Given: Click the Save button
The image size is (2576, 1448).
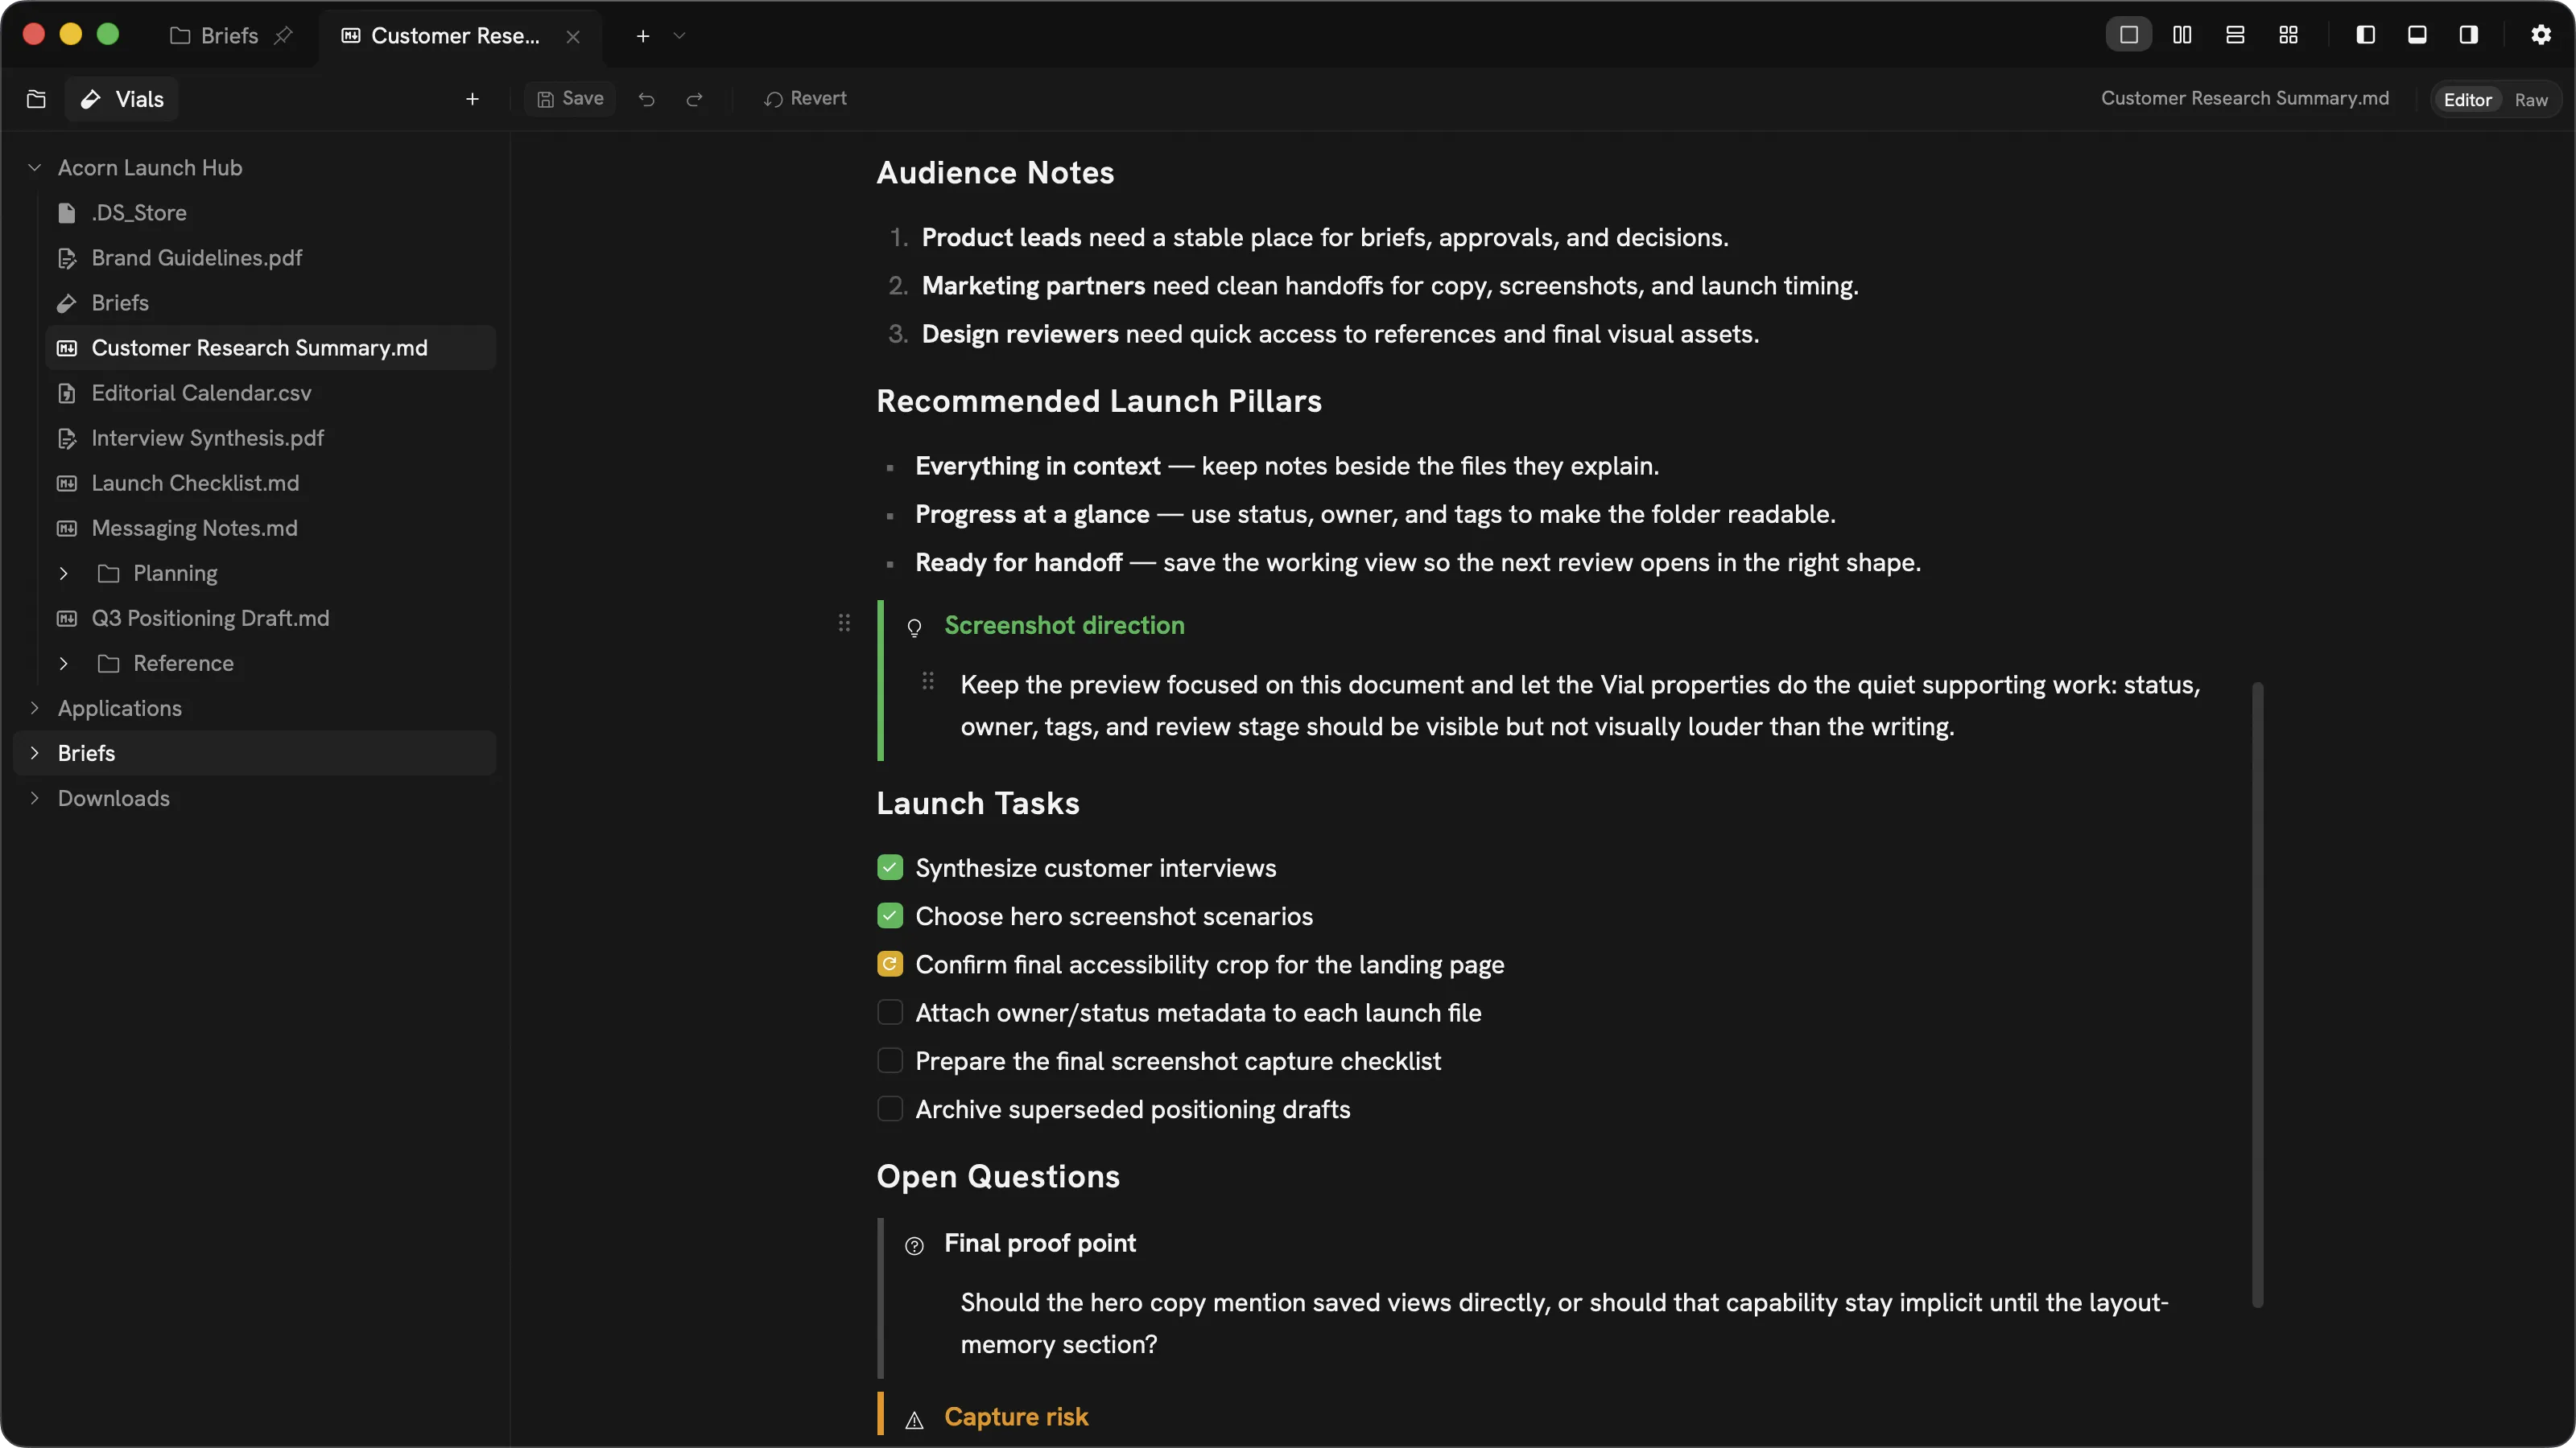Looking at the screenshot, I should point(570,99).
